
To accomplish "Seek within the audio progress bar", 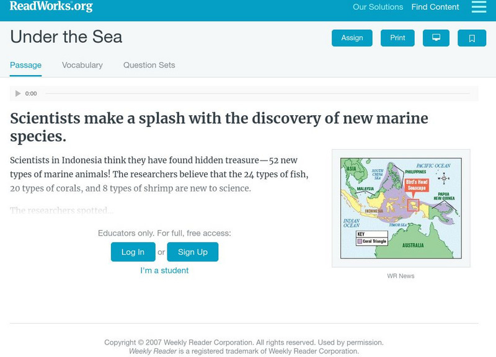I will click(257, 94).
